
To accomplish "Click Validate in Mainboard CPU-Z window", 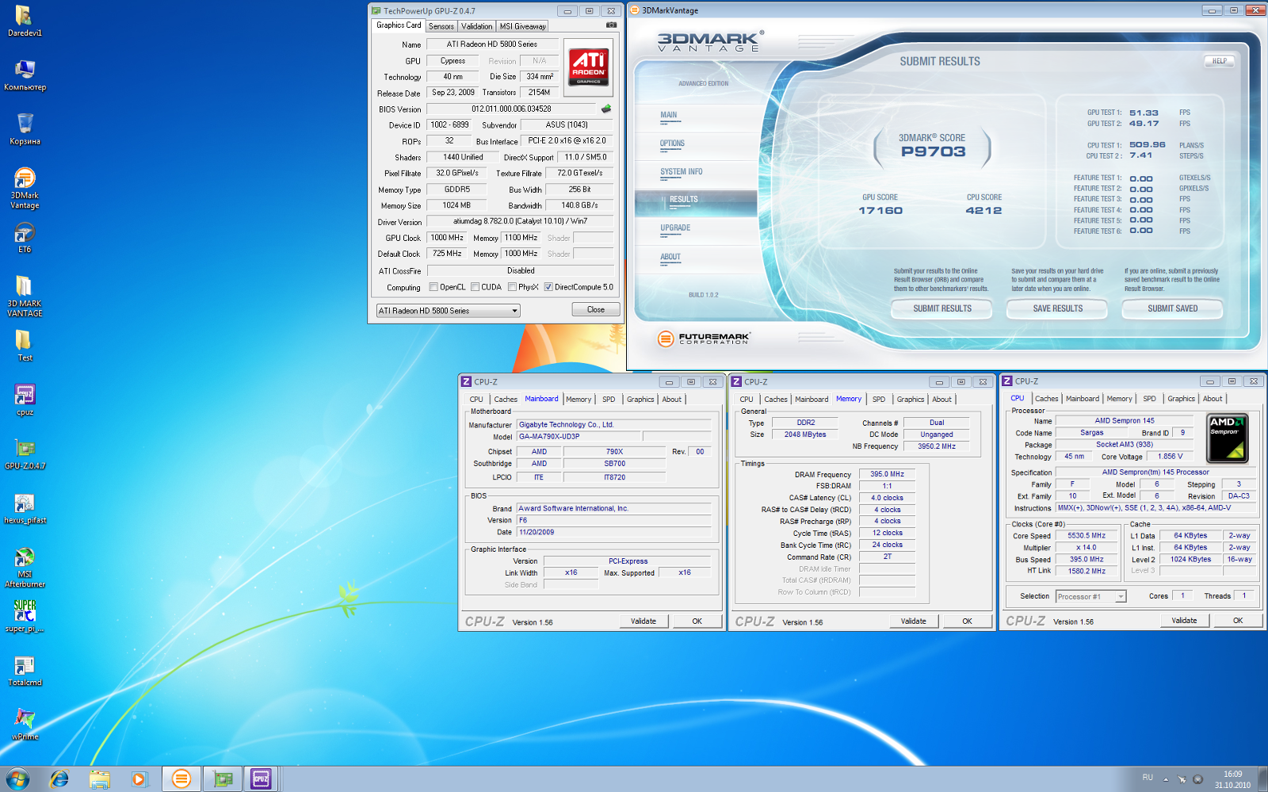I will [644, 622].
